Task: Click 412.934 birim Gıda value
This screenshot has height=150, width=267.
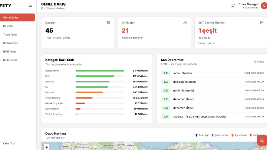Action: (140, 76)
